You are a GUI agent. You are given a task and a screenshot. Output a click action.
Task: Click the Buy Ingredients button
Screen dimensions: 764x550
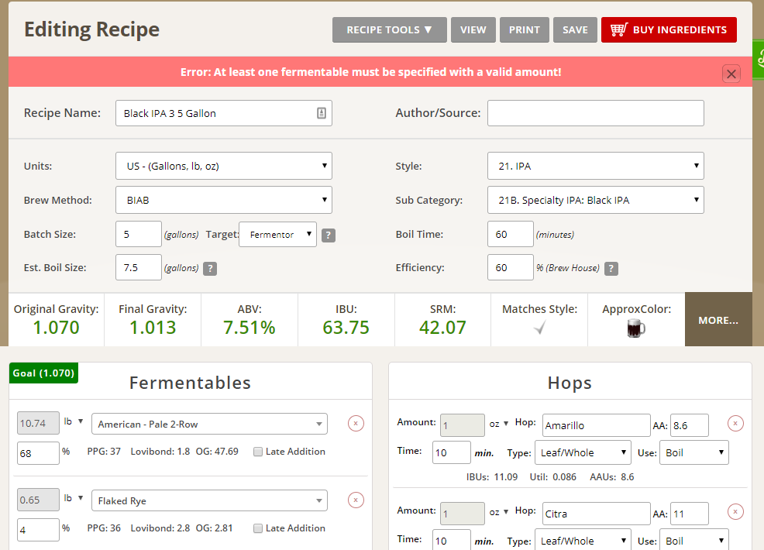(x=668, y=30)
